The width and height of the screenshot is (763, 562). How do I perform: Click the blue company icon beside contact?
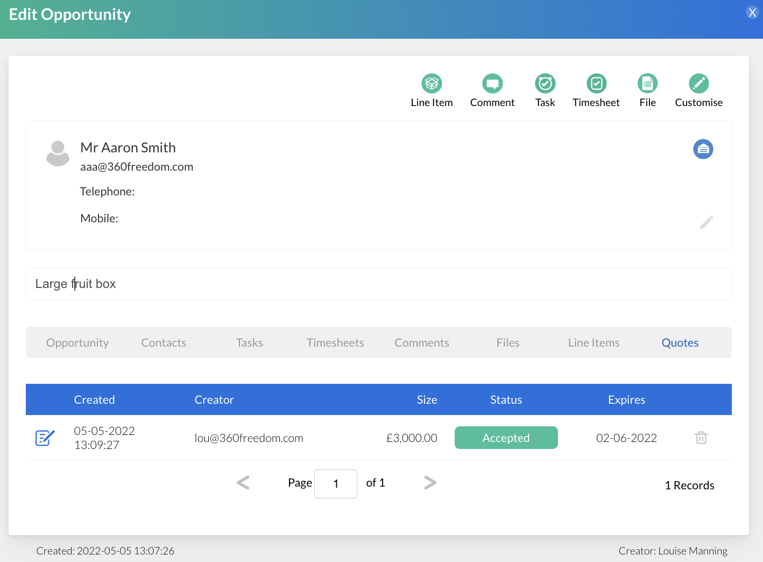(x=703, y=149)
